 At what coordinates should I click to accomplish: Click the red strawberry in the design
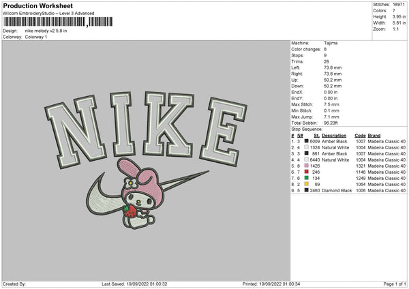tap(130, 211)
